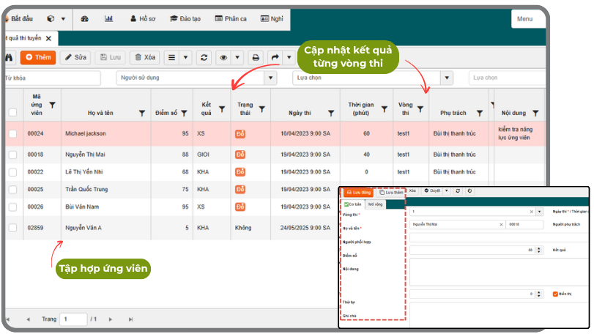The width and height of the screenshot is (594, 334).
Task: Open the bar chart reports icon
Action: coord(108,18)
